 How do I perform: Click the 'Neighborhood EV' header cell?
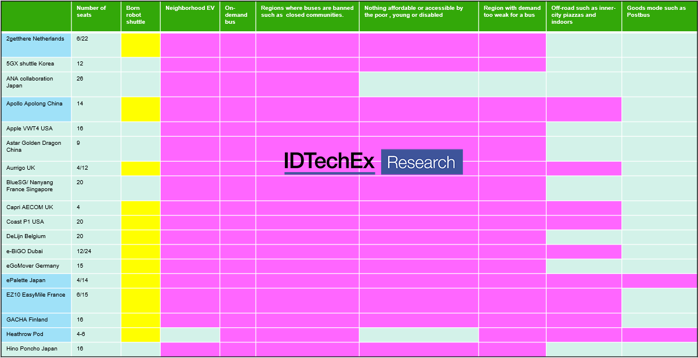(190, 17)
